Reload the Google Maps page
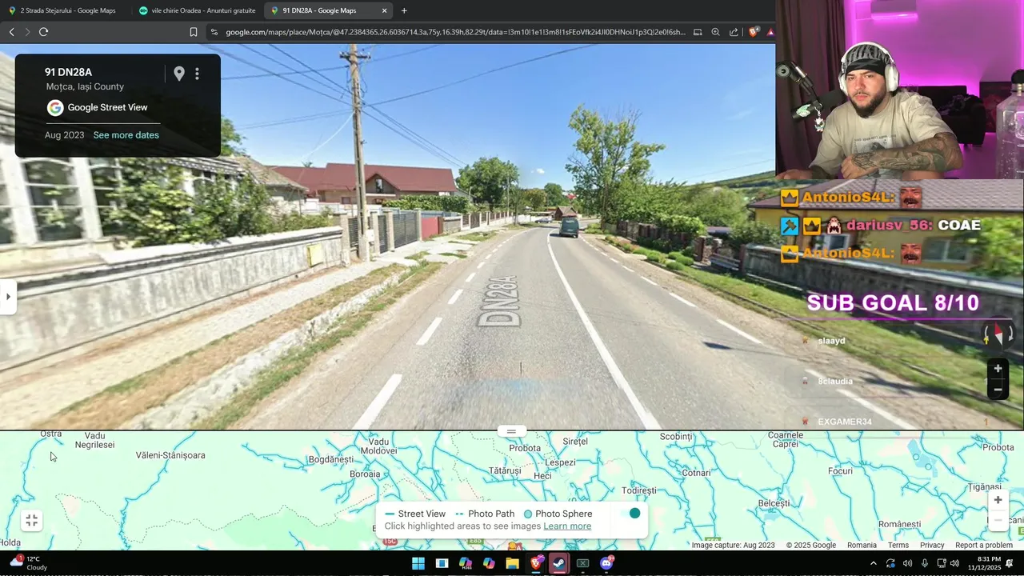 (x=43, y=32)
